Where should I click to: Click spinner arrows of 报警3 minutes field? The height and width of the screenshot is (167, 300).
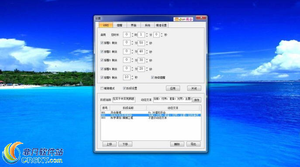(x=132, y=60)
